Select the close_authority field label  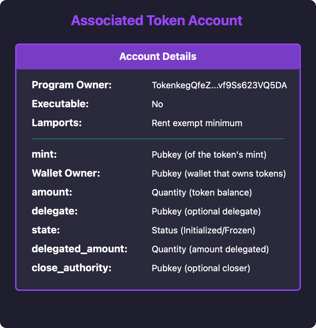(x=71, y=268)
